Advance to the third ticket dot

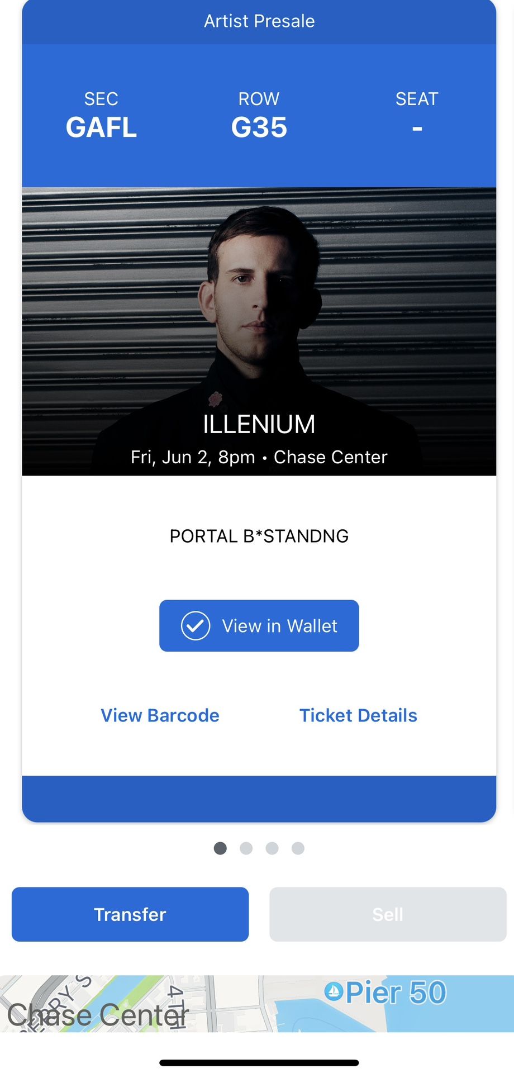pos(272,848)
